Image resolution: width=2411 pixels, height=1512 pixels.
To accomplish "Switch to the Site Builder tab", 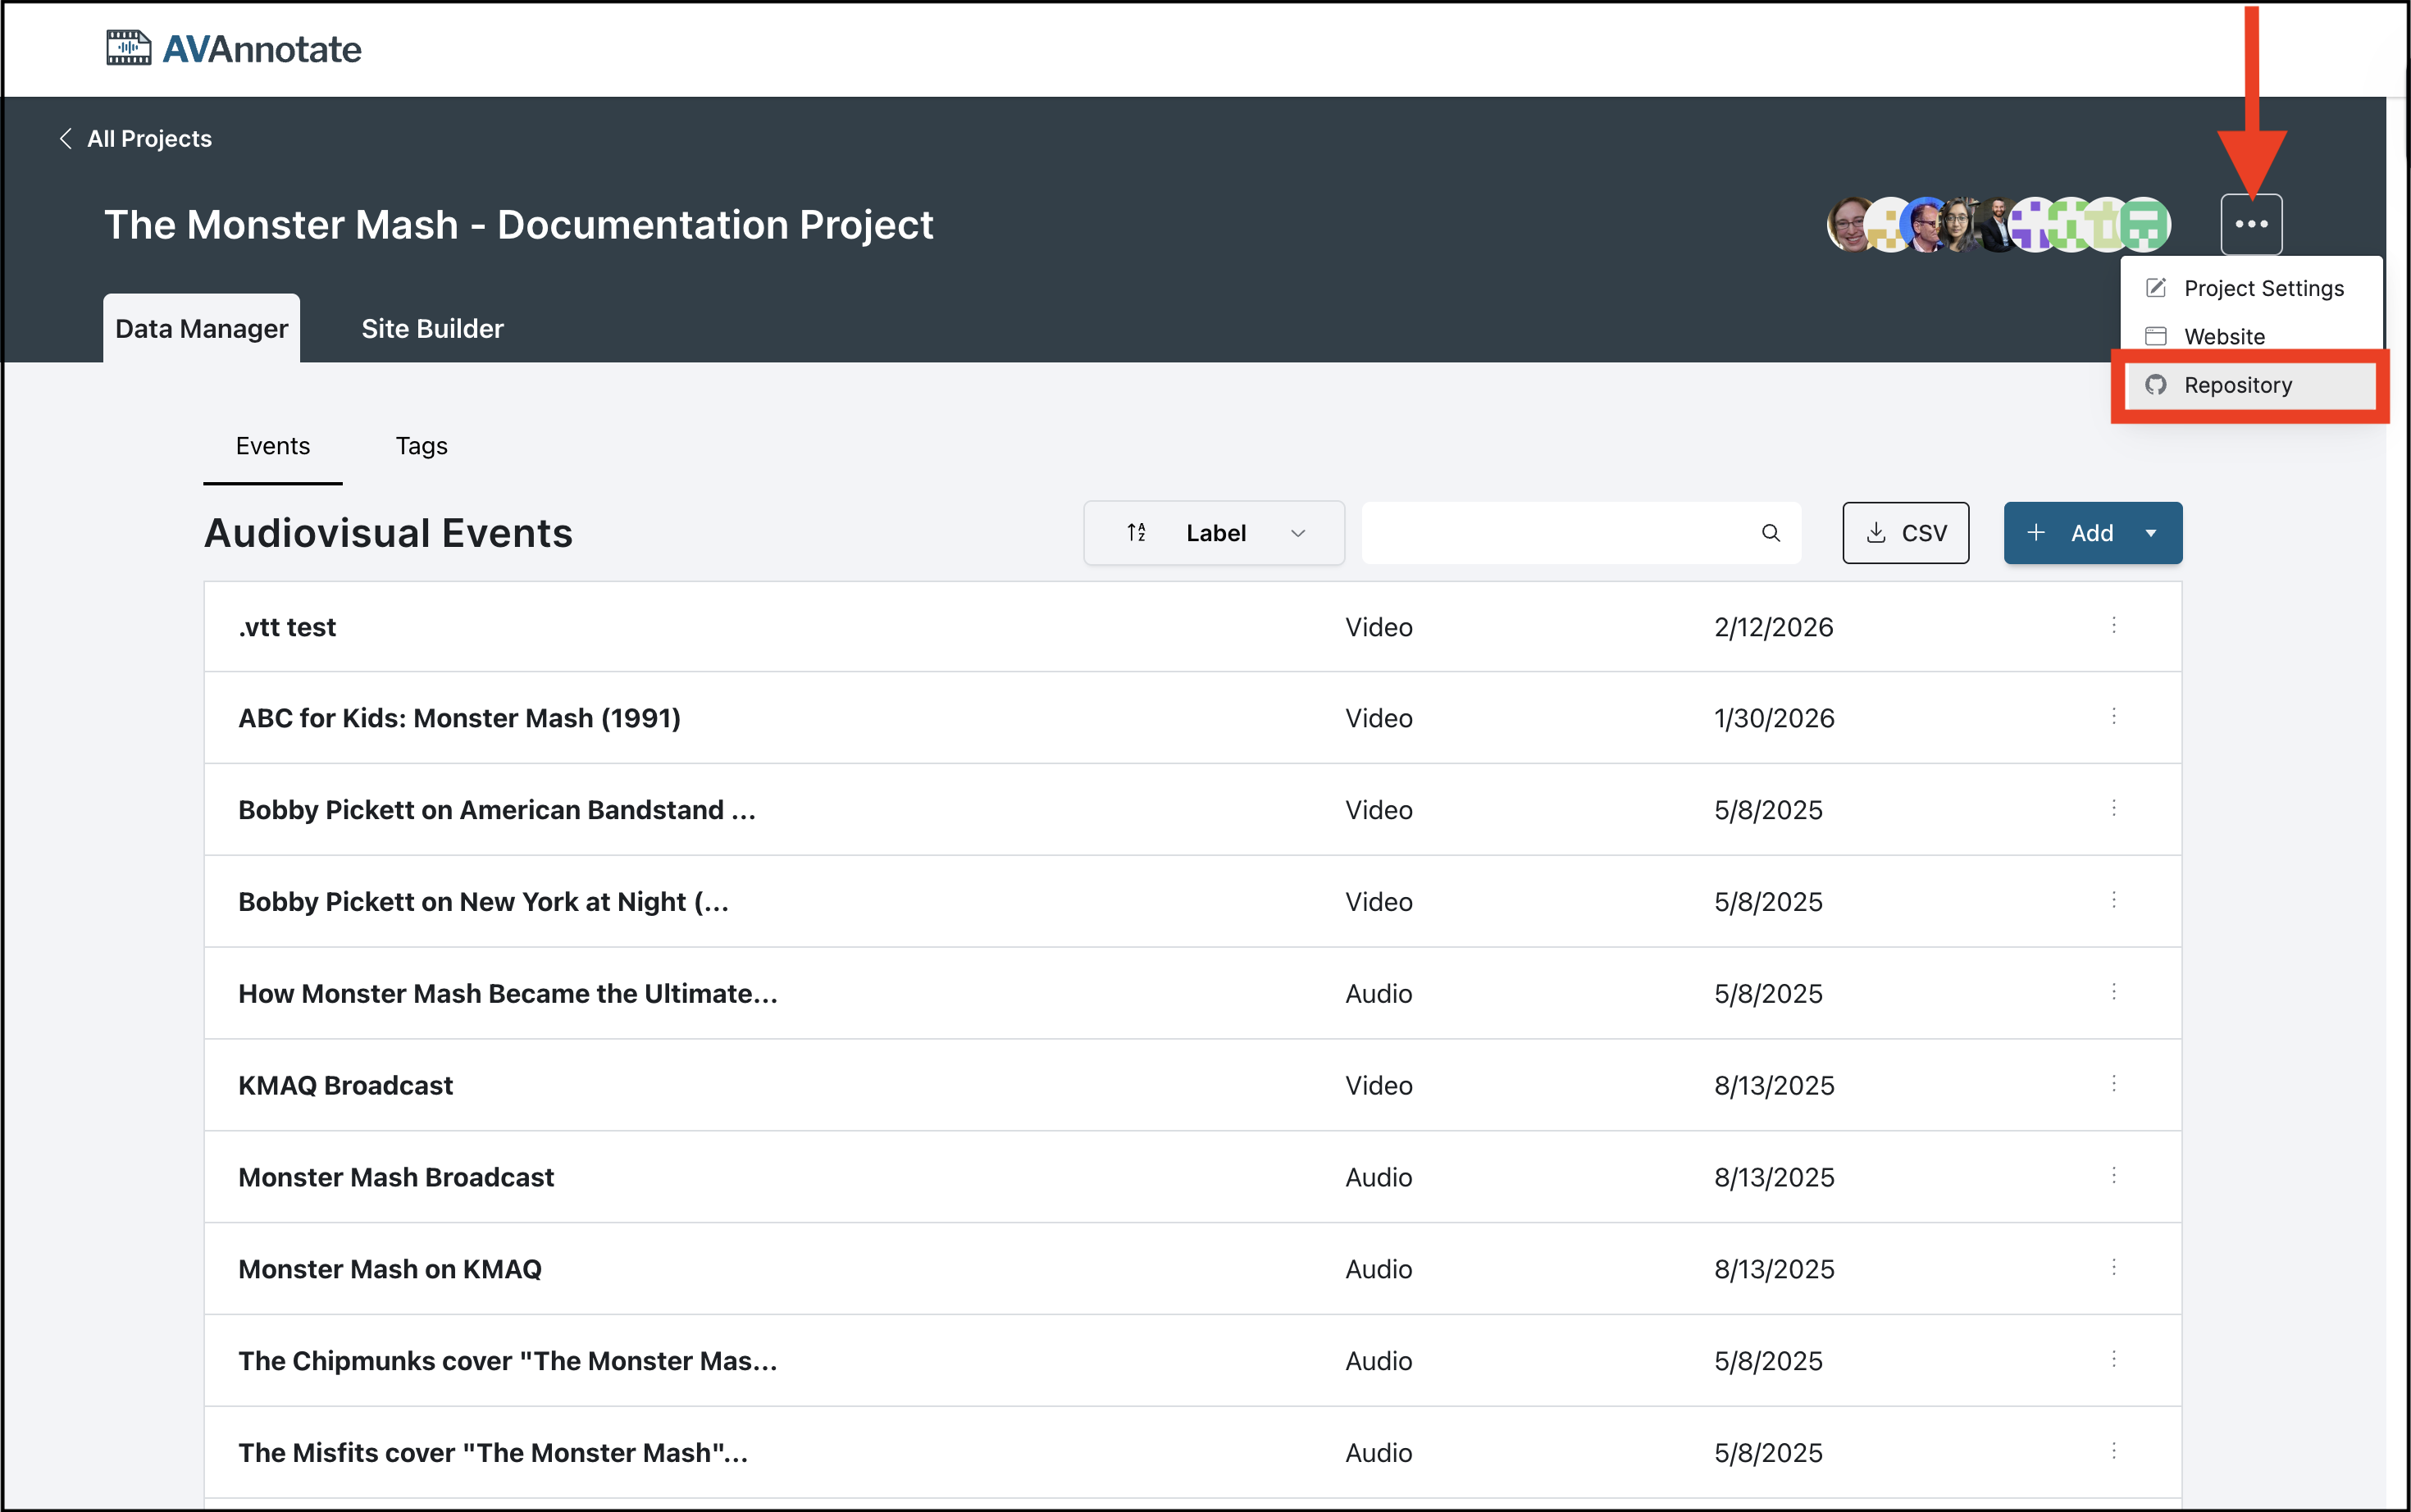I will tap(432, 329).
